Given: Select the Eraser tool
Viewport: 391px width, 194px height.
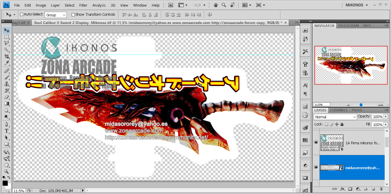Looking at the screenshot, I should (6, 97).
